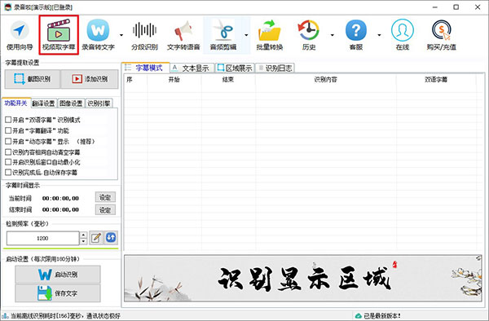
Task: Click the 截图识别 screenshot recognition button
Action: (33, 79)
